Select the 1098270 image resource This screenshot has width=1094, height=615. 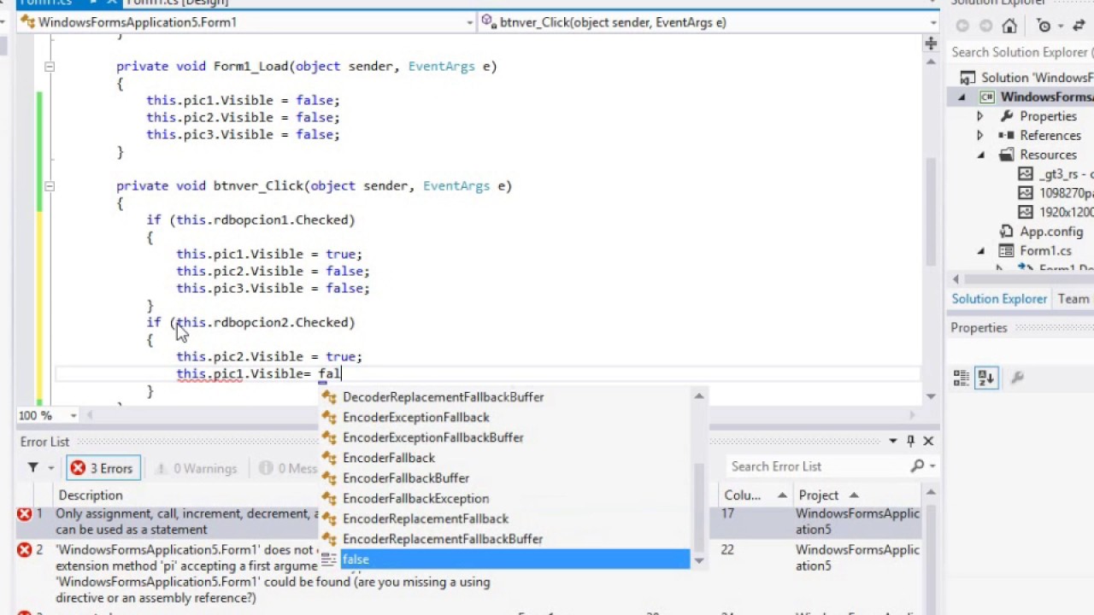point(1056,193)
